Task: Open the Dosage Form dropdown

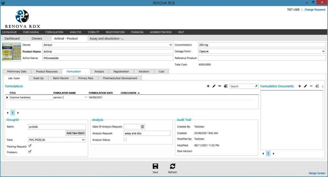Action: click(x=323, y=51)
